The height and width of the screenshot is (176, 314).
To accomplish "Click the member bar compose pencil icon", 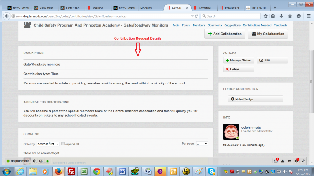I will pos(41,161).
